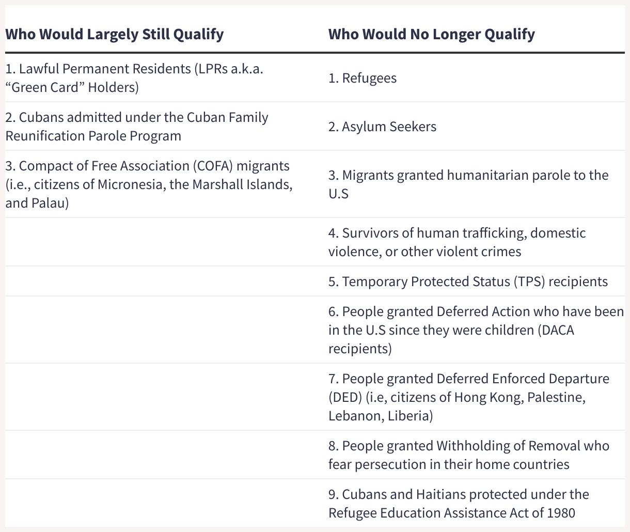Image resolution: width=630 pixels, height=532 pixels.
Task: Click the Refugee Education Assistance Act entry
Action: 458,504
